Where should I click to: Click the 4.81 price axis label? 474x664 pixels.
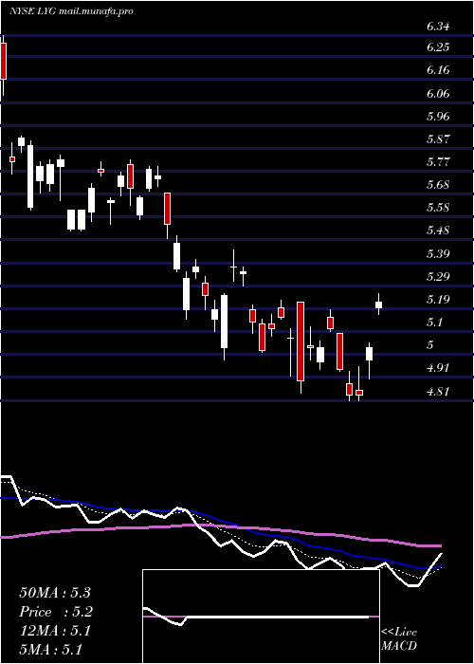(438, 391)
